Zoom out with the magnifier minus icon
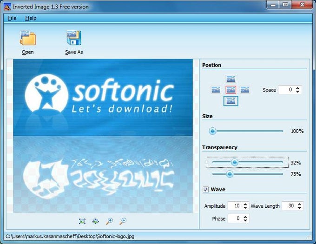The width and height of the screenshot is (316, 244). 123,221
